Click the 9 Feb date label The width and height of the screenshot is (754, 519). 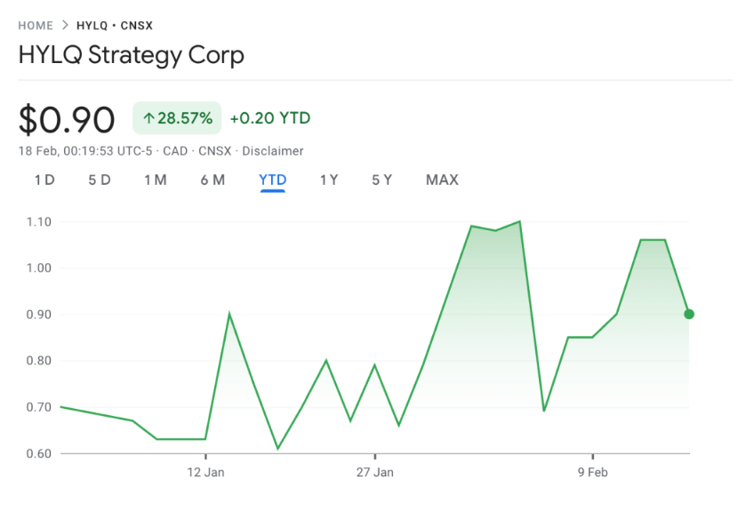pos(592,472)
